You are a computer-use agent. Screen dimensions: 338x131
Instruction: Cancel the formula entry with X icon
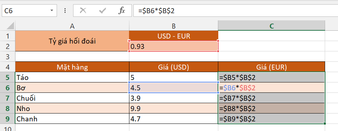tap(83, 10)
